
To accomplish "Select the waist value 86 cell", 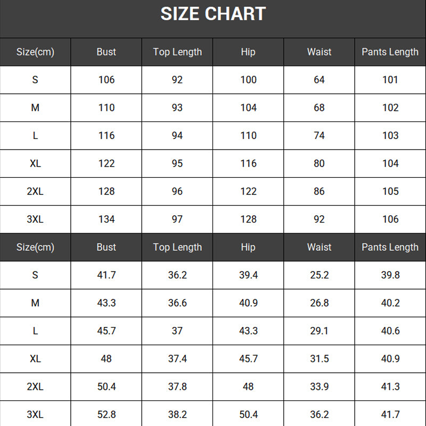I will tap(319, 191).
